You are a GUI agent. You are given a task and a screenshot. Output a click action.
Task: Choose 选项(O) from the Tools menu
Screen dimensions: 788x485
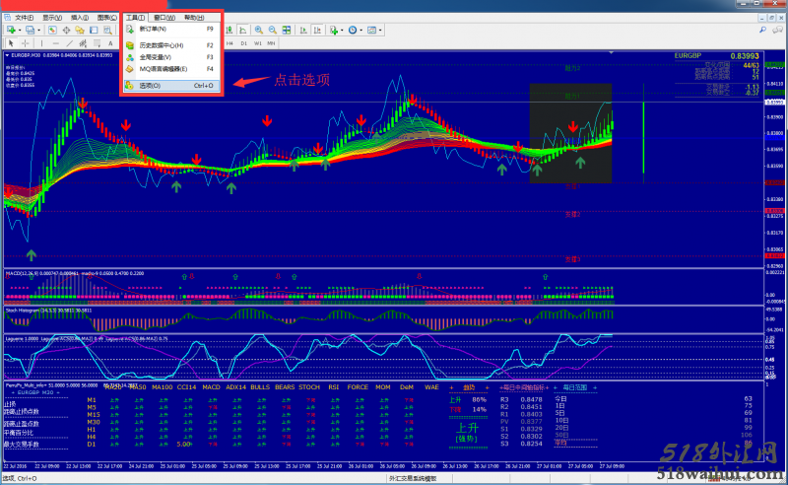click(x=152, y=86)
